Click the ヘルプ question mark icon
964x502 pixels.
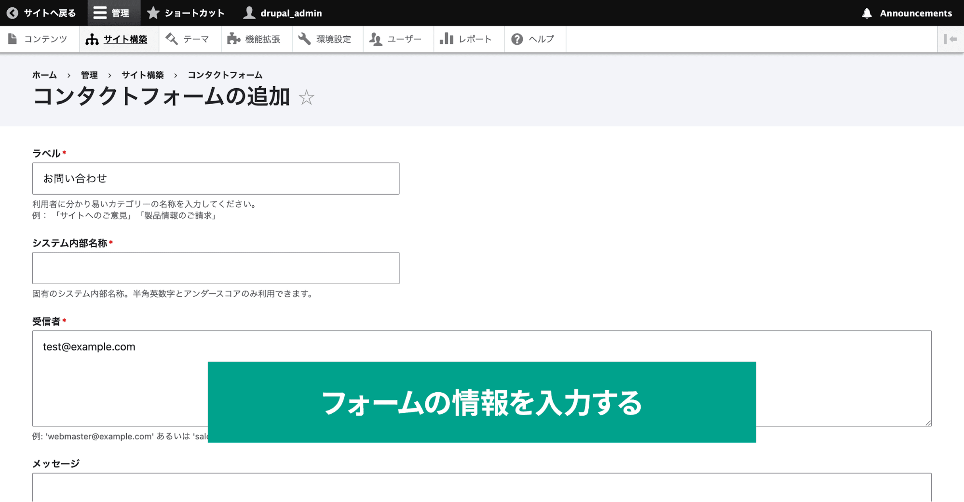coord(517,39)
